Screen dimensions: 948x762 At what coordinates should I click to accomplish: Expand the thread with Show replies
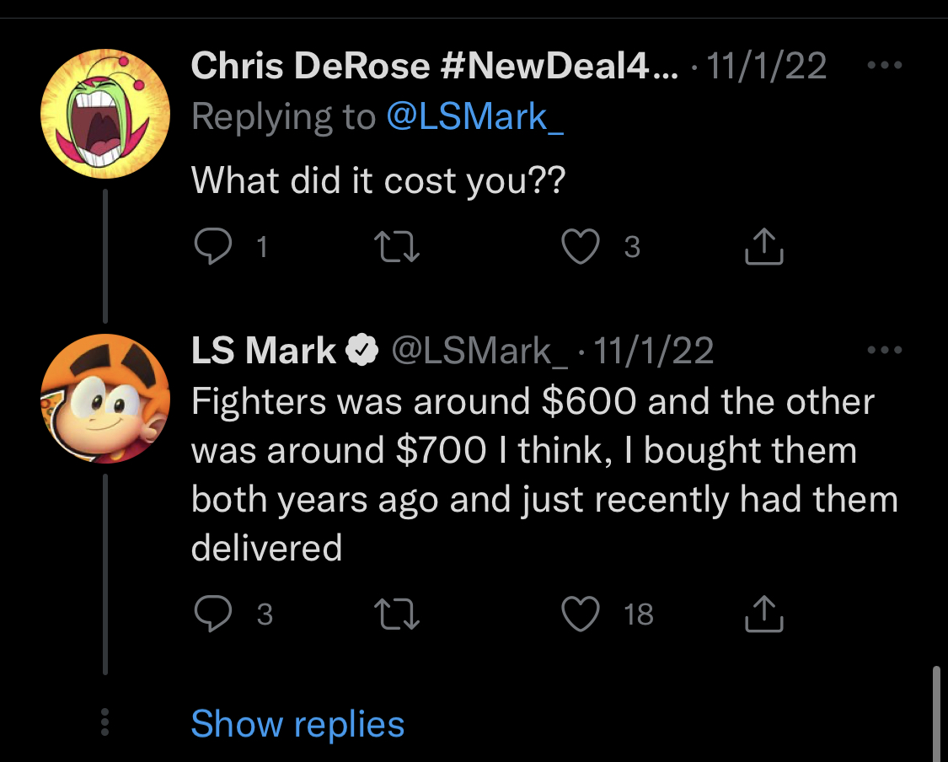297,724
